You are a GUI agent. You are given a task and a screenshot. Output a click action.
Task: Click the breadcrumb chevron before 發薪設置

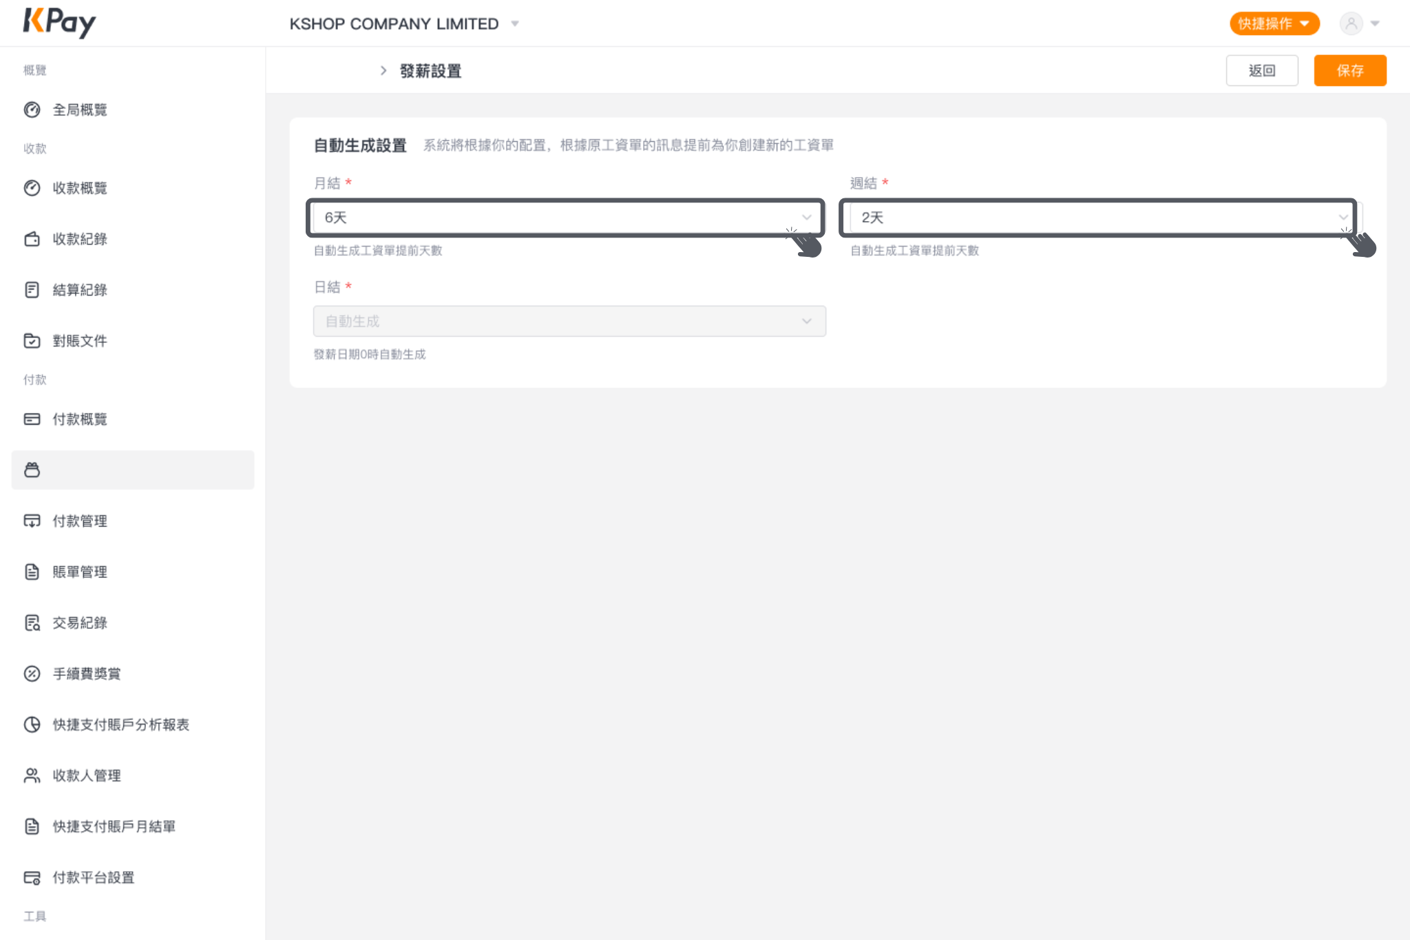tap(383, 71)
